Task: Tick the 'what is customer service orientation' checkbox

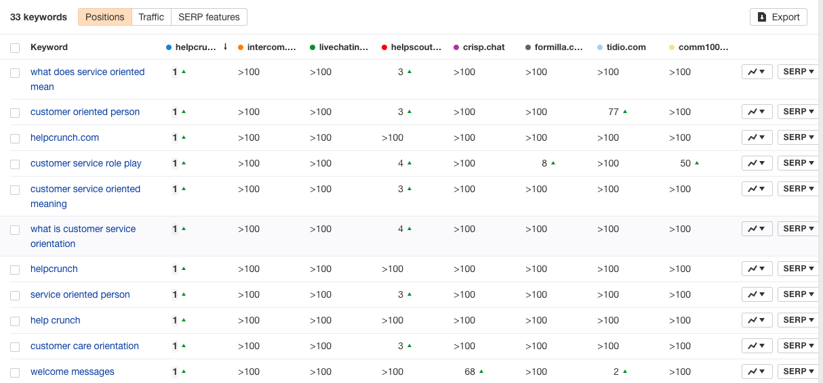Action: coord(15,229)
